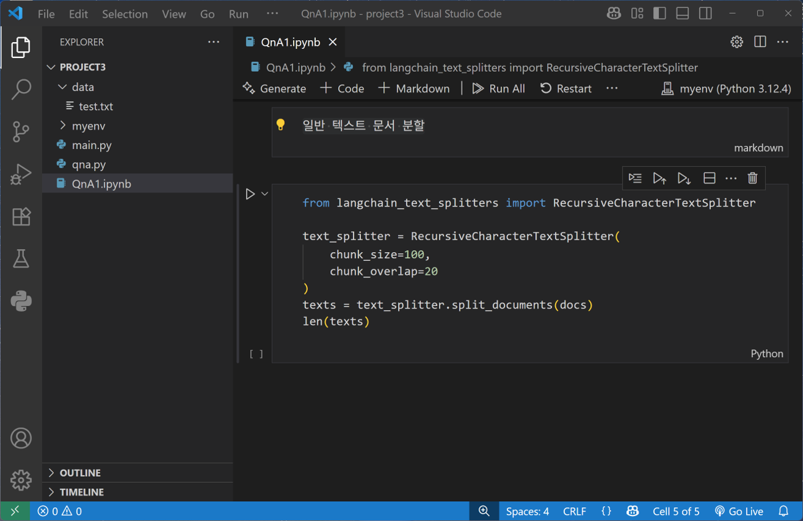The height and width of the screenshot is (521, 803).
Task: Open the Edit menu
Action: [x=79, y=14]
